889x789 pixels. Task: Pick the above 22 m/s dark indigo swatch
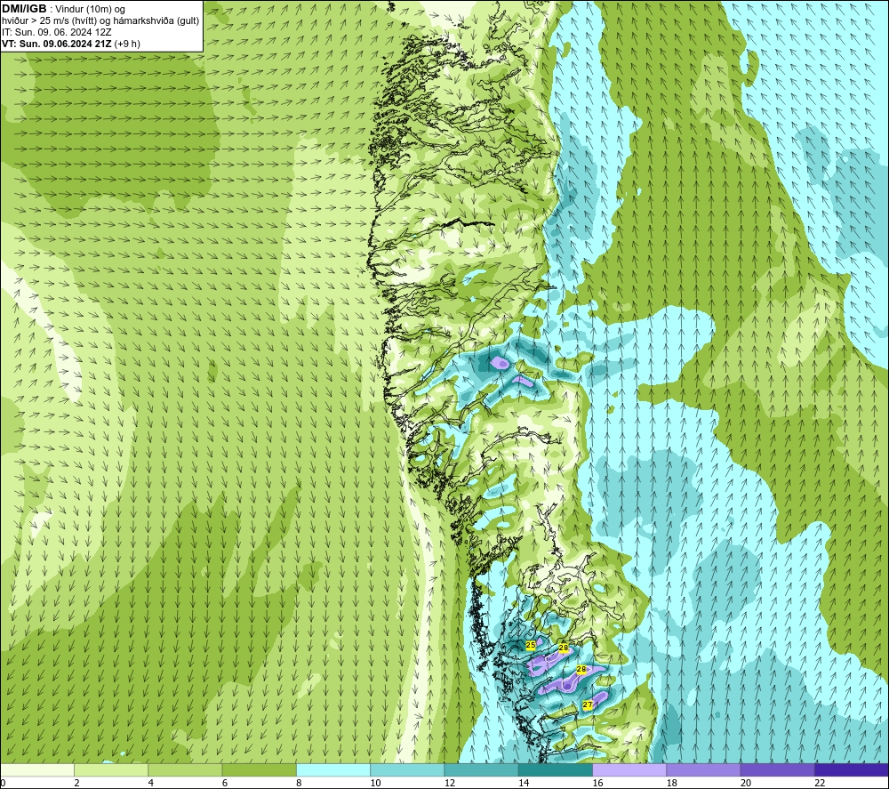(852, 769)
